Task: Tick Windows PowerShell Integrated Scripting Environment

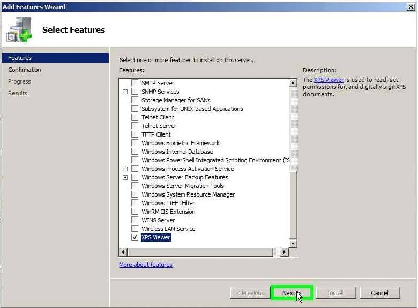Action: tap(135, 160)
